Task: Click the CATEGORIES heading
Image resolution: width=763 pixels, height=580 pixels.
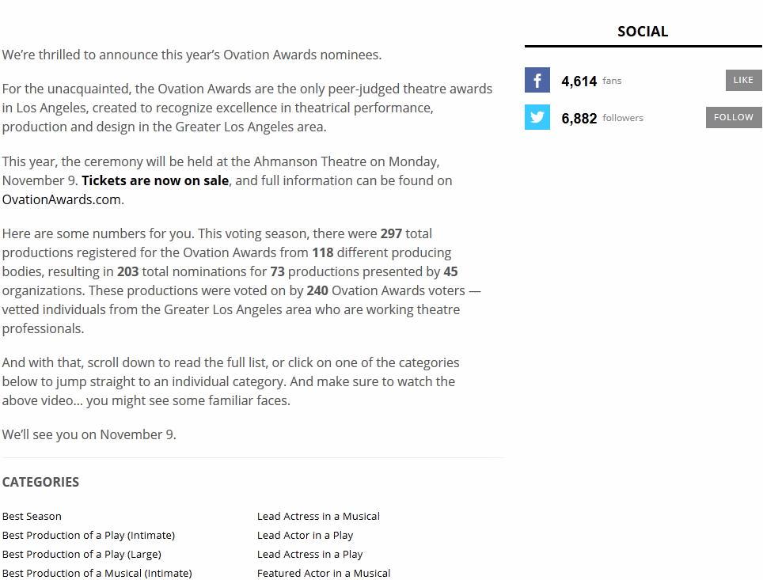Action: 40,482
